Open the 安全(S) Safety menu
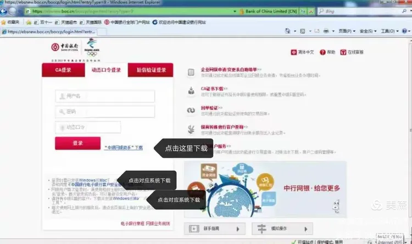Viewport: 412px width, 244px height. 368,31
